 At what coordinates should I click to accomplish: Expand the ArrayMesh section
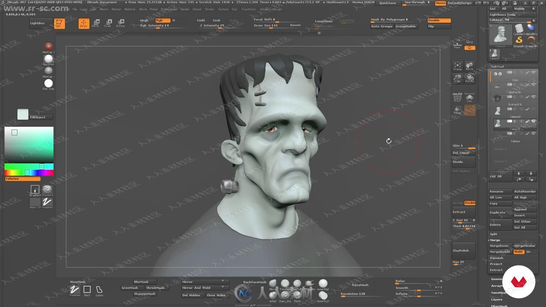(x=497, y=286)
